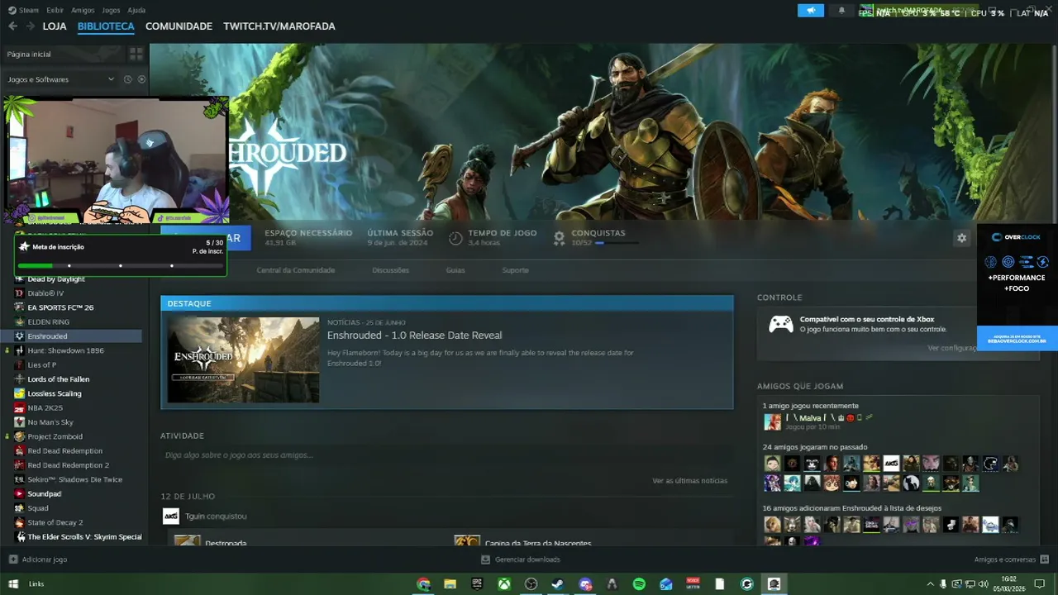Go to the COMUNIDADE tab
The image size is (1058, 595).
pos(179,26)
